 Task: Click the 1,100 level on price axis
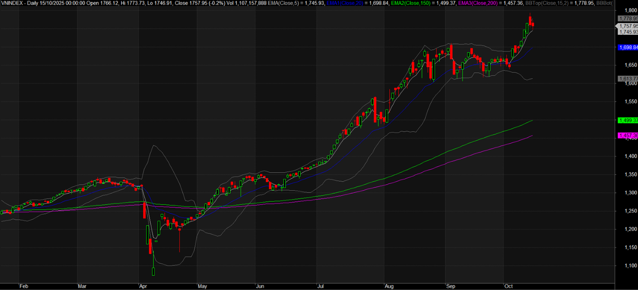point(626,266)
